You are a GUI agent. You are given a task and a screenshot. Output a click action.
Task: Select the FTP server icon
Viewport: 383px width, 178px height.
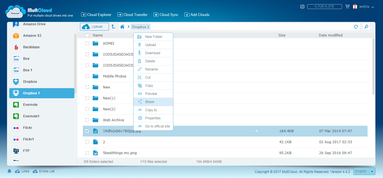pyautogui.click(x=16, y=151)
